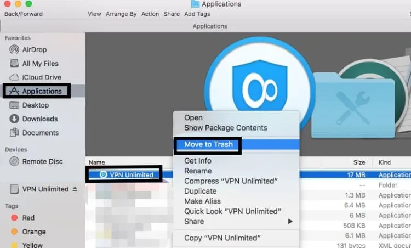Filter by Red tag
The height and width of the screenshot is (248, 411).
click(23, 218)
